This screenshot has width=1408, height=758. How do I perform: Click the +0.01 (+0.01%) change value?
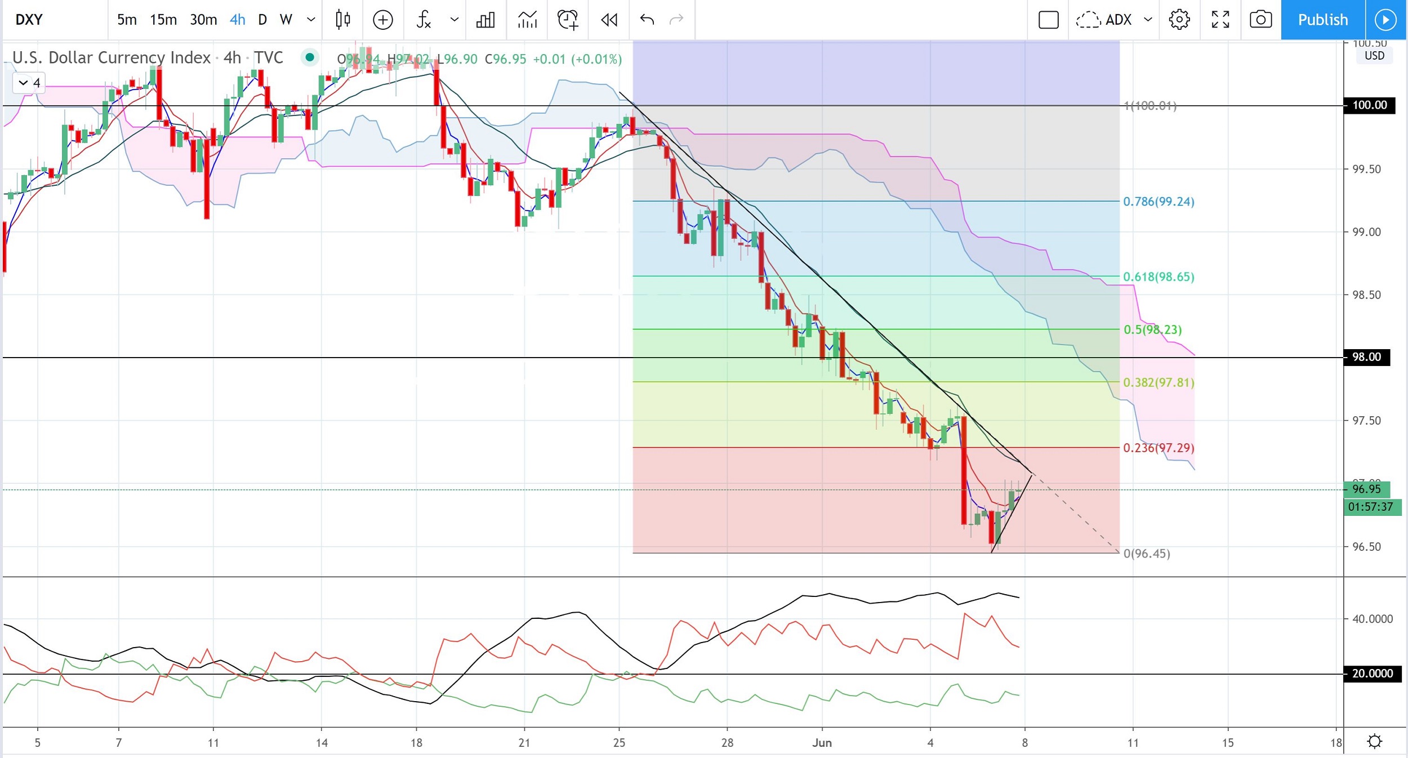[x=577, y=59]
